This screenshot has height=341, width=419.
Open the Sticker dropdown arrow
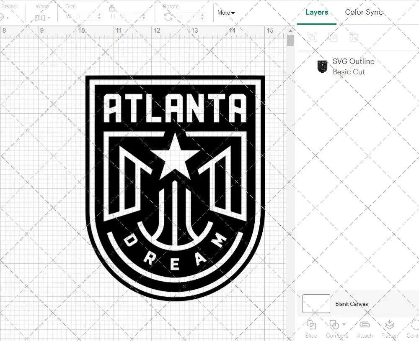pos(8,18)
